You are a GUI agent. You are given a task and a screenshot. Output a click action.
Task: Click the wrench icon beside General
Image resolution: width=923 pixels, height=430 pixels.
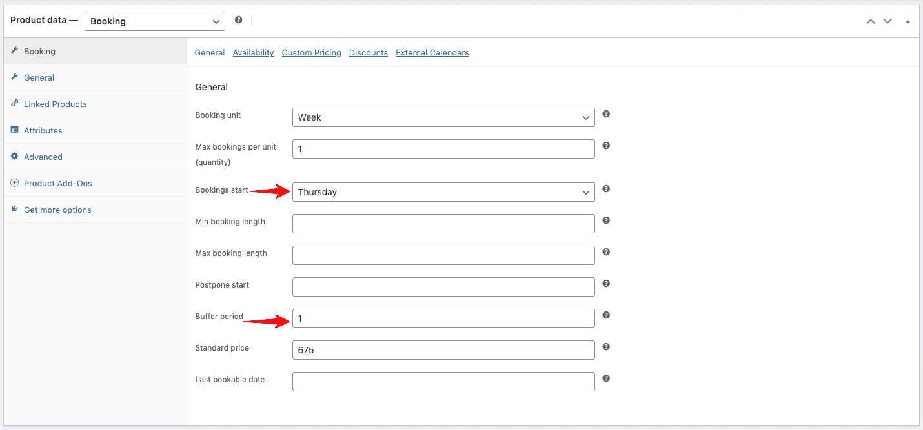(14, 77)
